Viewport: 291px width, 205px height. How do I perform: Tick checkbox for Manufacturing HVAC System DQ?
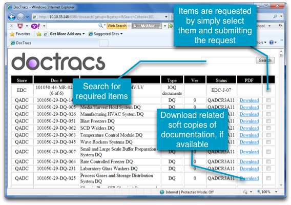[268, 114]
